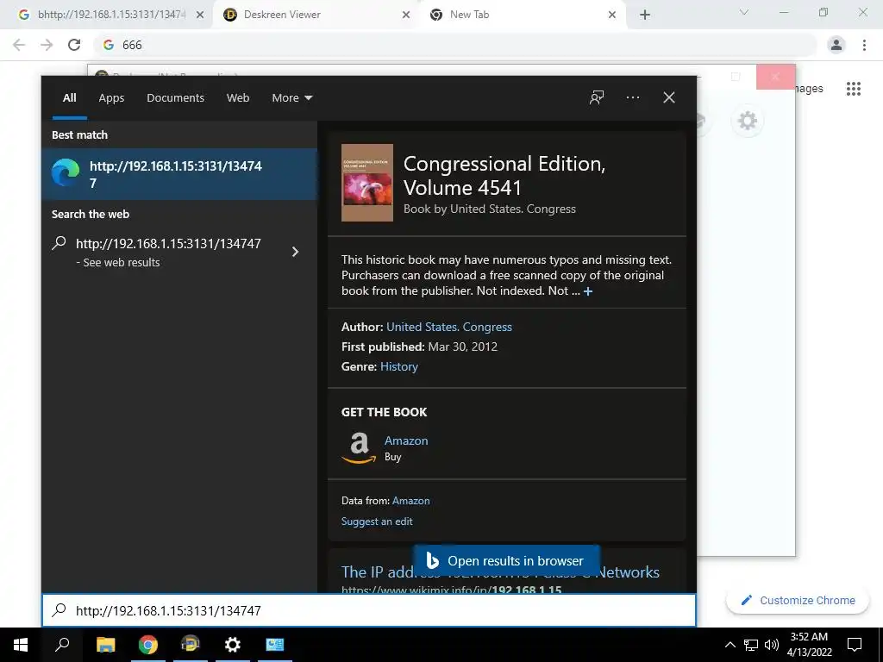This screenshot has height=662, width=883.
Task: Select the Web search tab
Action: click(238, 97)
